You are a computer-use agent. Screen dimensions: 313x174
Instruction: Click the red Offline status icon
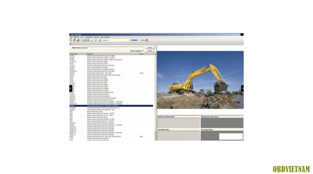coord(147,40)
